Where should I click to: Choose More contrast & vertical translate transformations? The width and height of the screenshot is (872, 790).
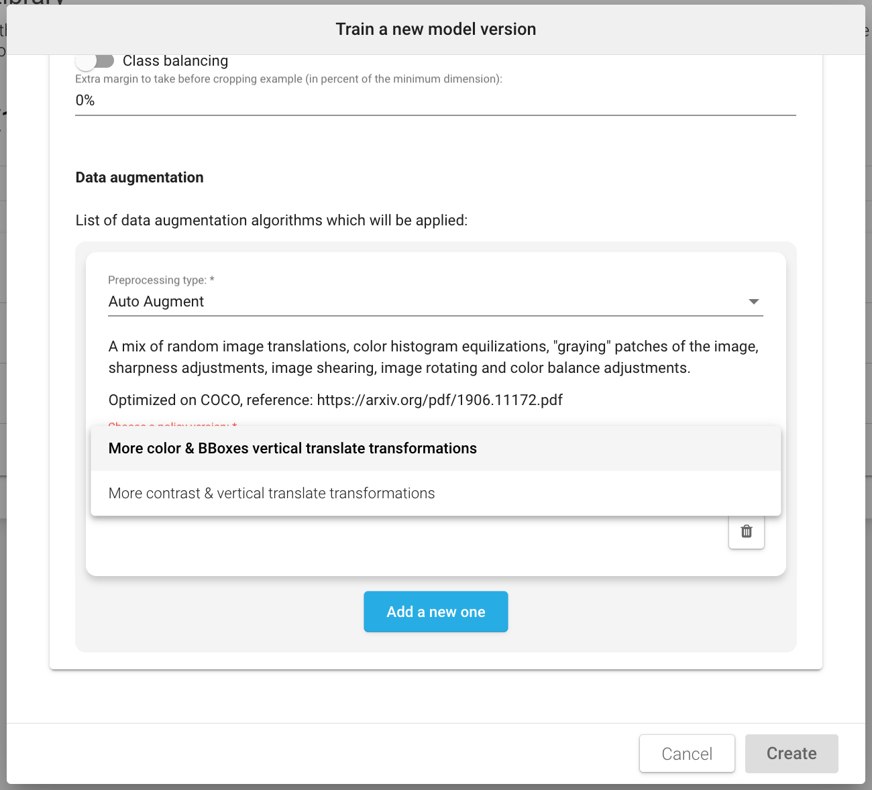click(272, 494)
